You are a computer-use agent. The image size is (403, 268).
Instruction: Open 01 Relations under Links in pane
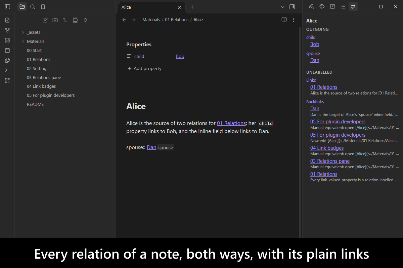point(324,87)
